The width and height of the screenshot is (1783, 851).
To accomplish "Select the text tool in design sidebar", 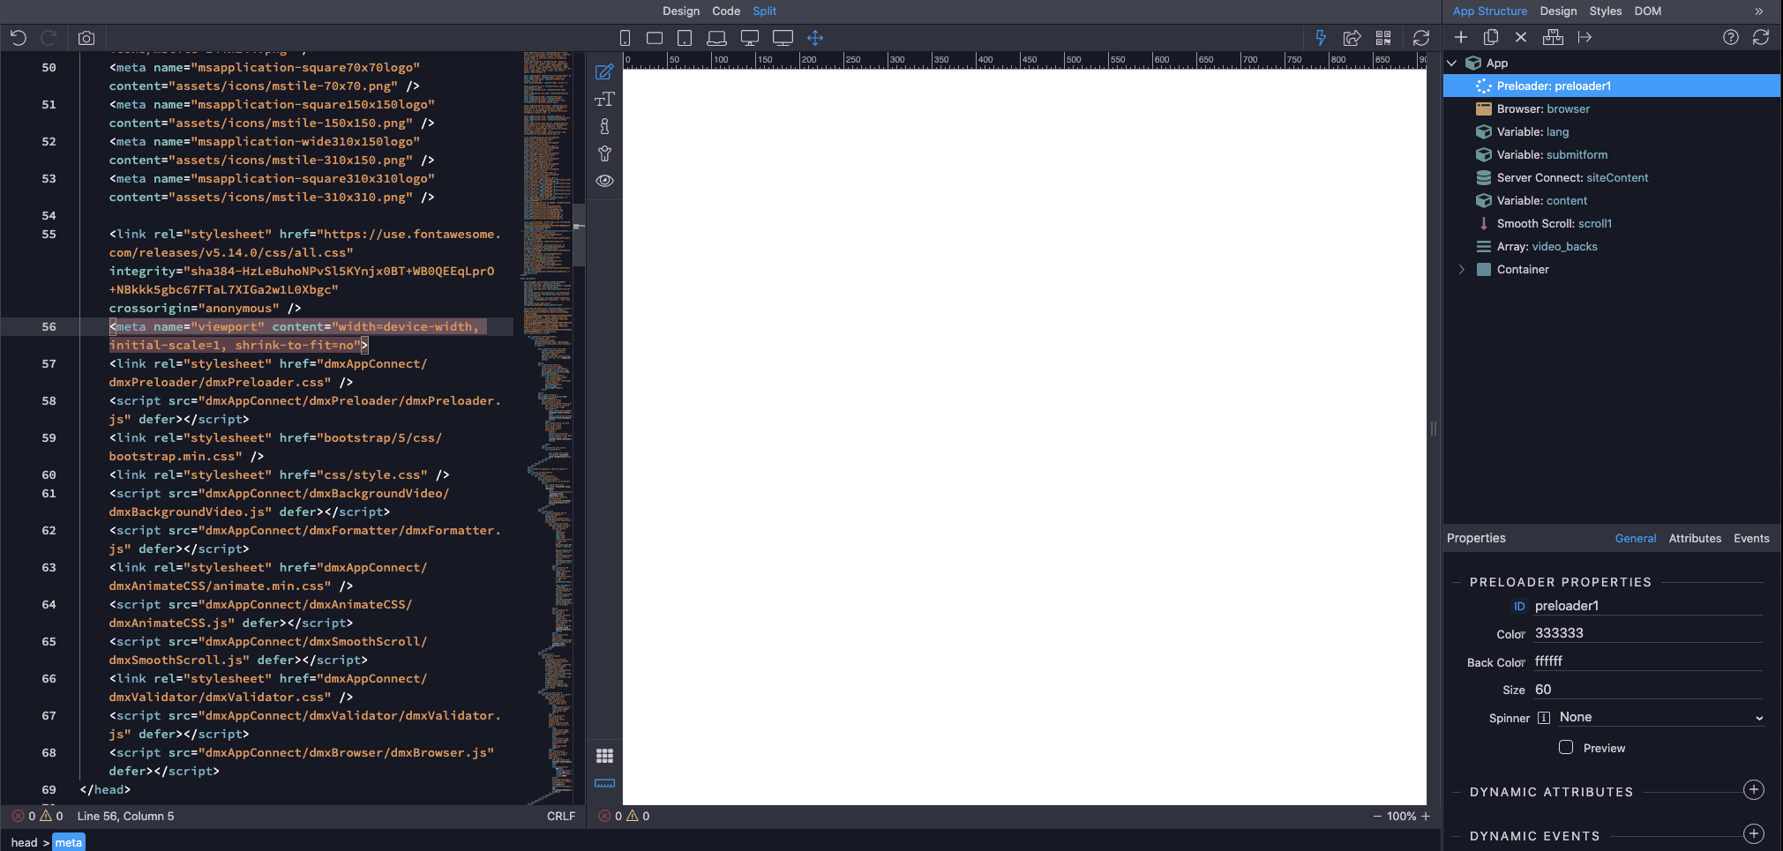I will point(604,99).
